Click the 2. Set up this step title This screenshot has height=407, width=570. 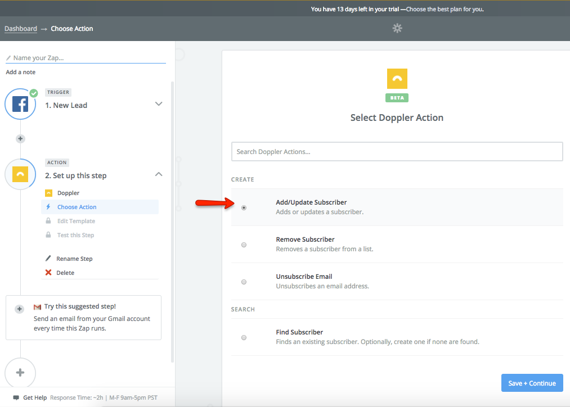75,176
